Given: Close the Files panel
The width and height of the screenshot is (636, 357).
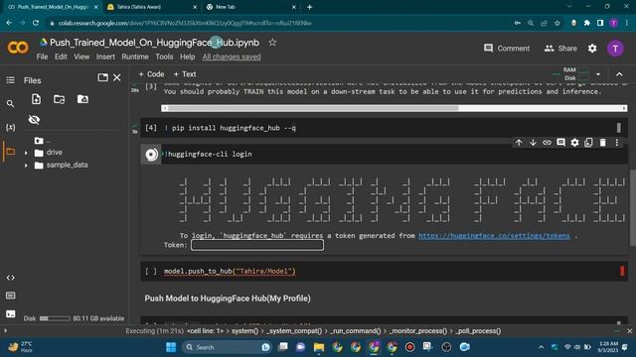Looking at the screenshot, I should point(117,77).
